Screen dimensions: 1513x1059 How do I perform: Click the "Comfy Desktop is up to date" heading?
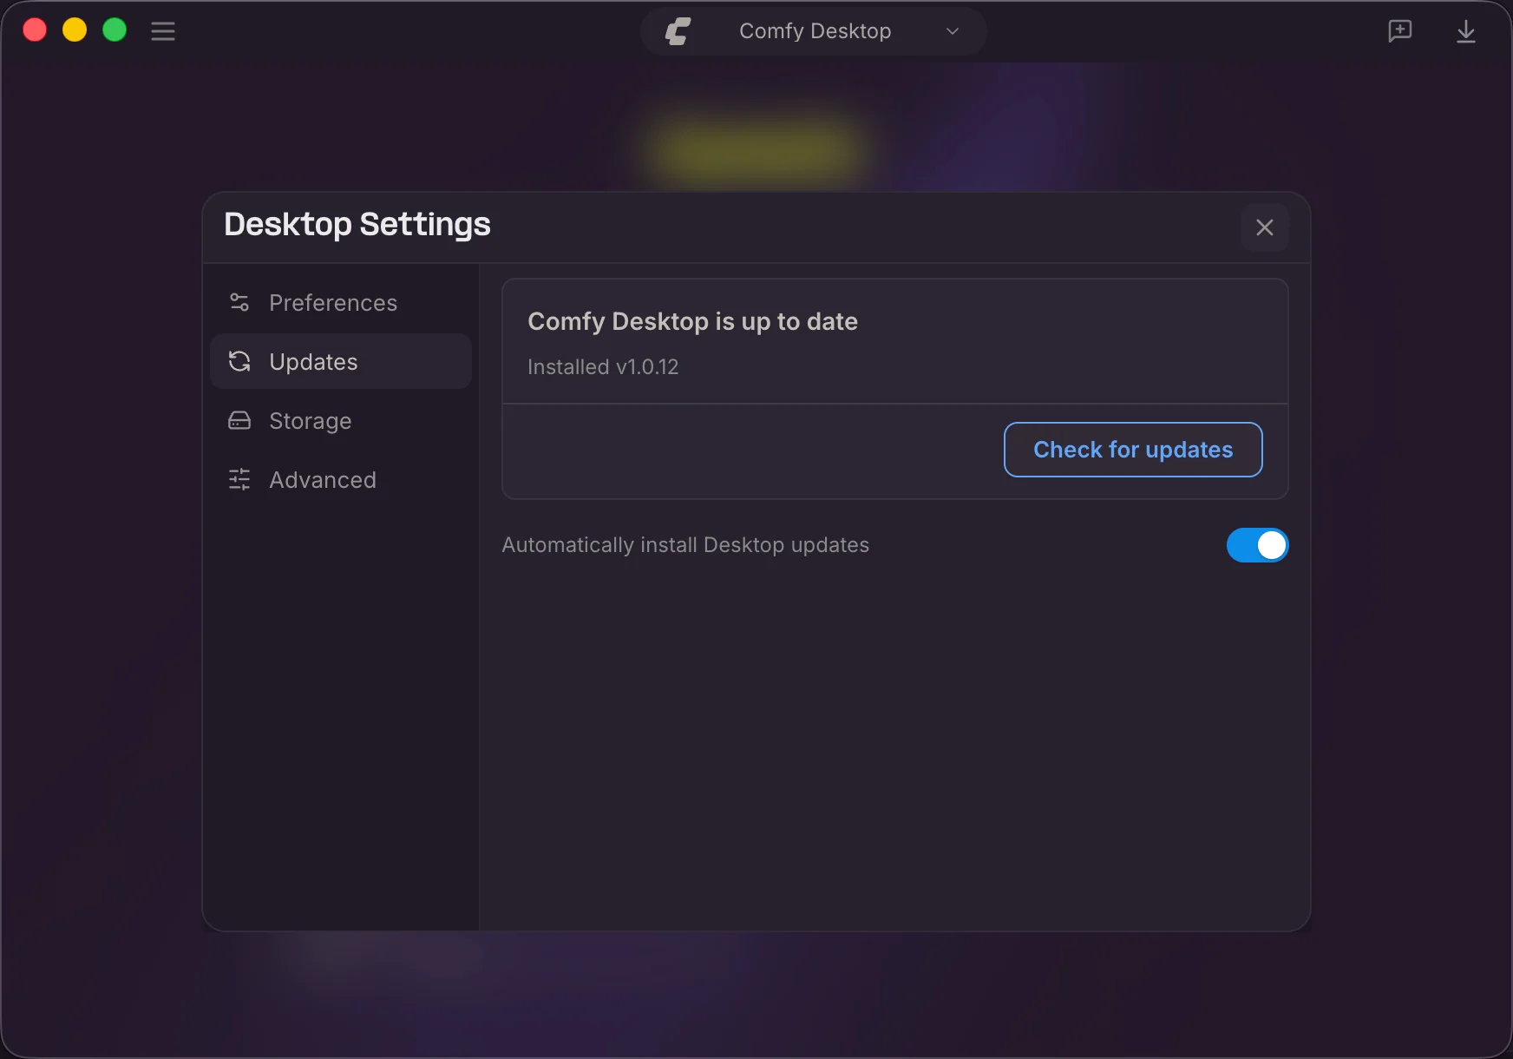pyautogui.click(x=692, y=322)
